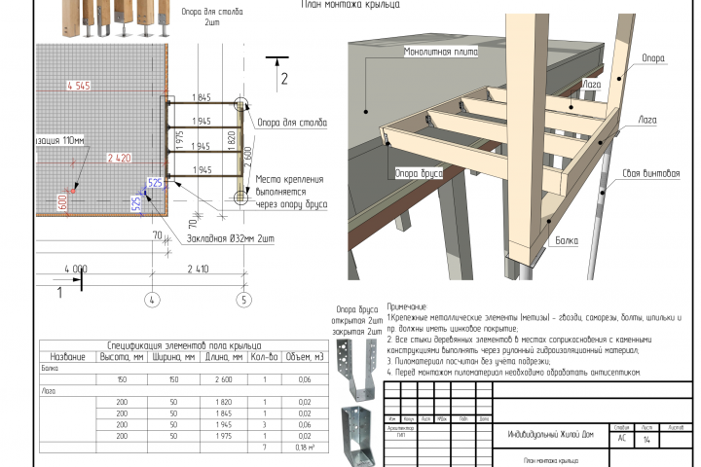This screenshot has width=701, height=467.
Task: Click the quantity '3' cell in the table
Action: (264, 424)
